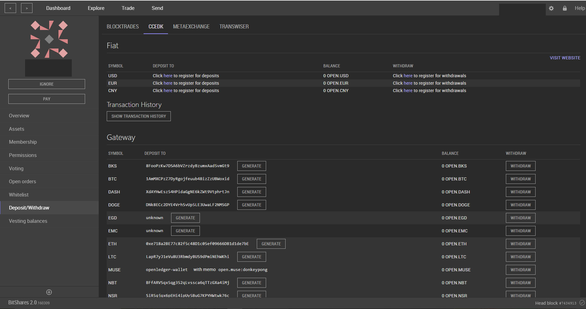Withdraw OPEN.BKS
This screenshot has height=309, width=586.
[521, 166]
